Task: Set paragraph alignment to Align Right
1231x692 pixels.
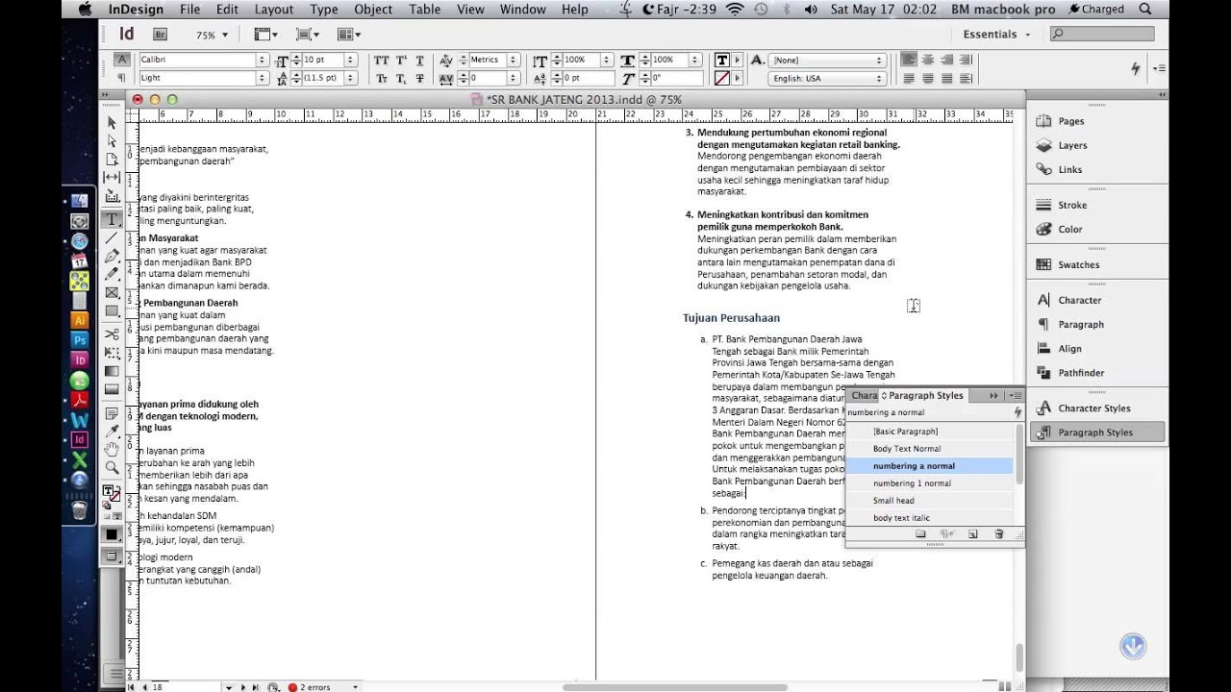Action: [x=946, y=60]
